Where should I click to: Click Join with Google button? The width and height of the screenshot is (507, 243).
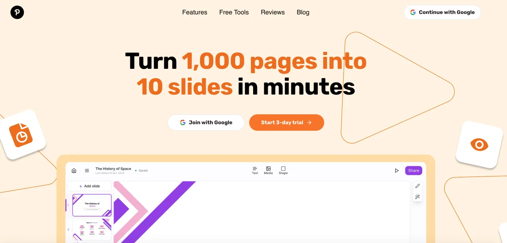206,123
